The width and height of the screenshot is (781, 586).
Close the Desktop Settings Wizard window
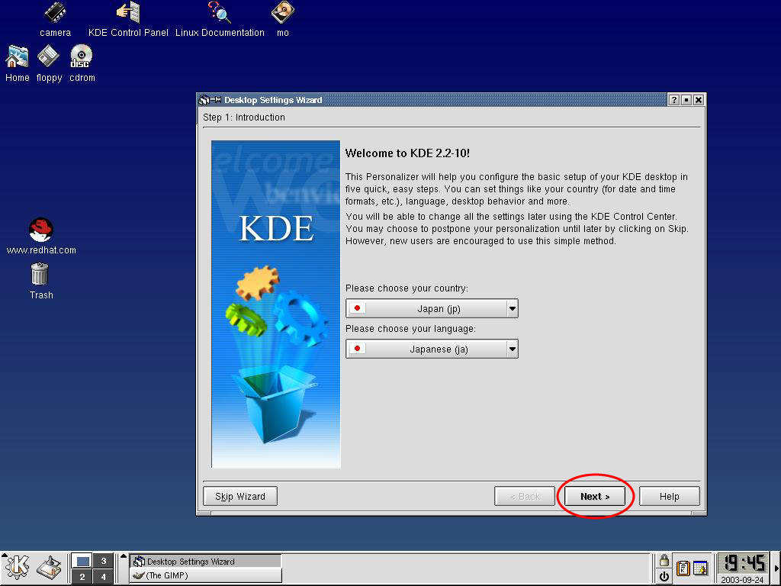coord(699,100)
